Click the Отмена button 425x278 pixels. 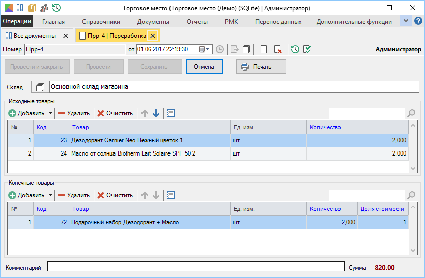205,67
